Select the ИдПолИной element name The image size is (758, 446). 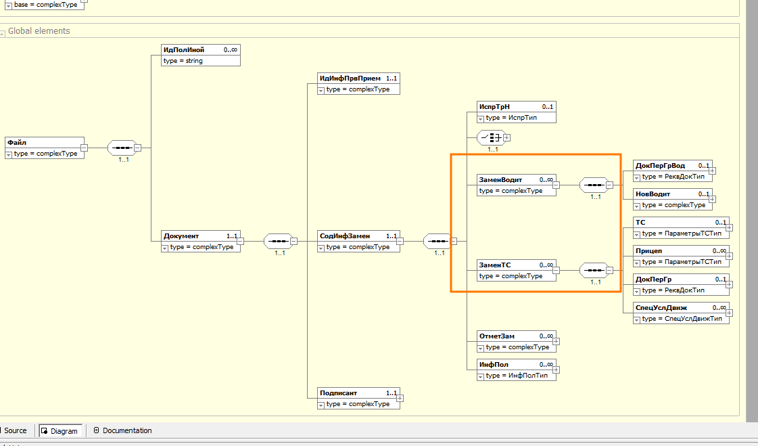coord(184,50)
